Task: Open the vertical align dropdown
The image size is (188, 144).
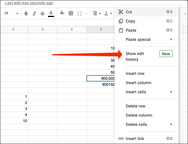Action: tap(108, 13)
